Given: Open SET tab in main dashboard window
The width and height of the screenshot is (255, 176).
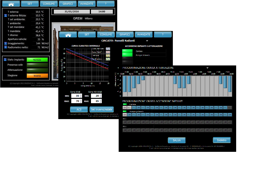Looking at the screenshot, I should (x=30, y=4).
